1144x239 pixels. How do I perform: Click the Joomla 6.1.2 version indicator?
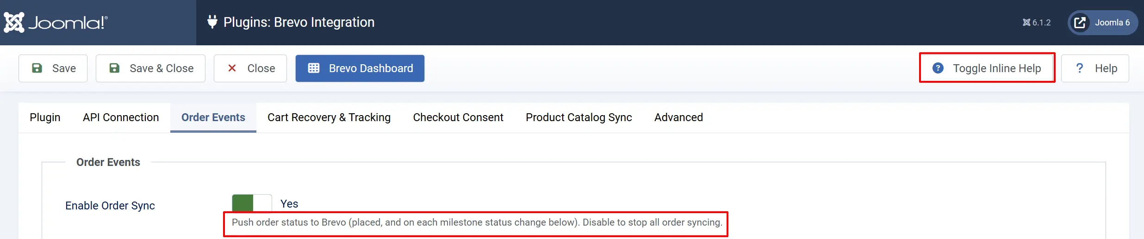(1037, 23)
